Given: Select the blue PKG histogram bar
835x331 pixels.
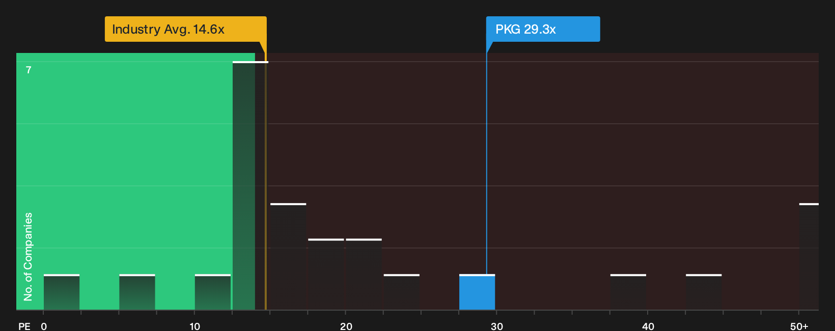Looking at the screenshot, I should (477, 292).
